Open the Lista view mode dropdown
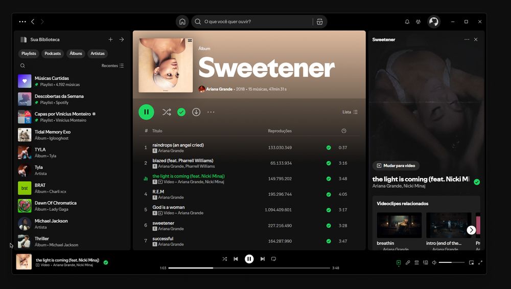 point(350,112)
